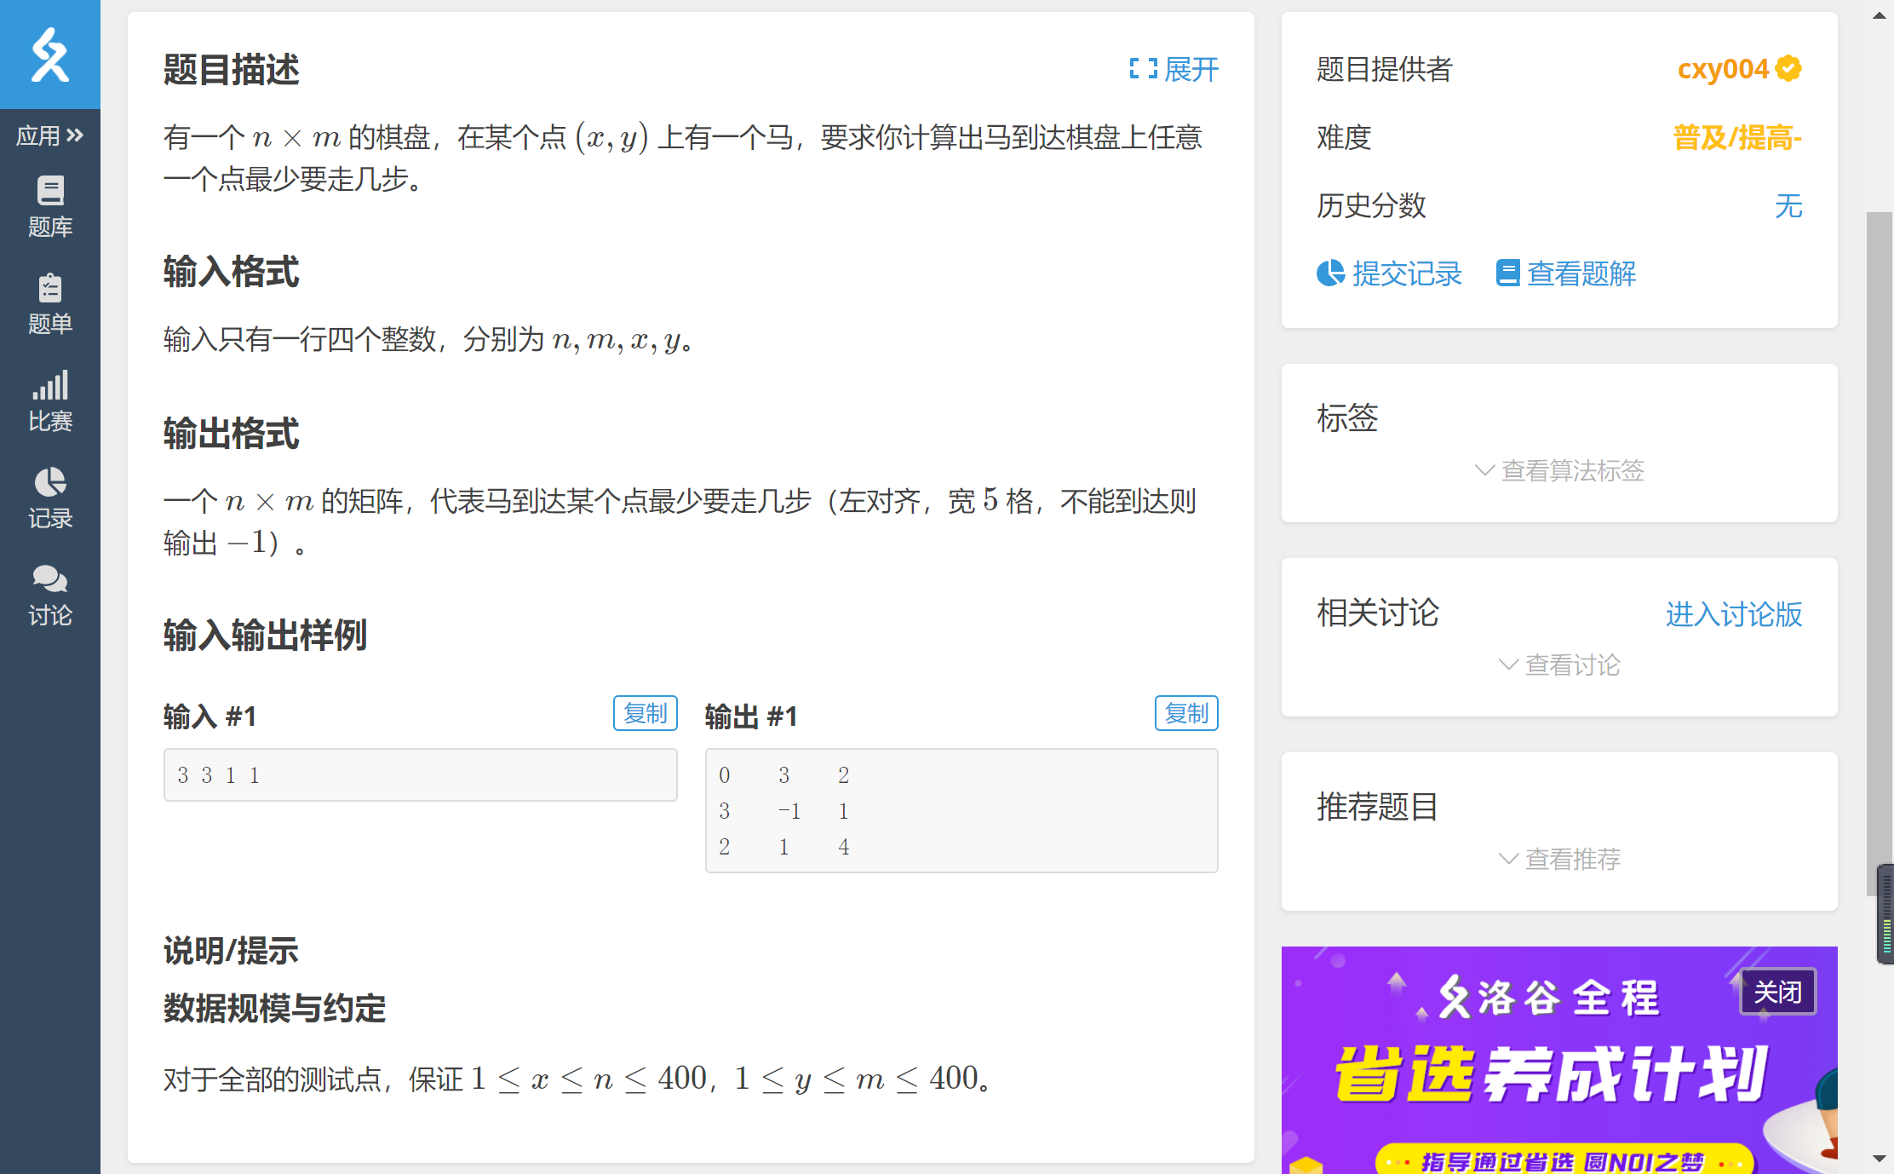Open the 比赛 contests section
This screenshot has height=1174, width=1894.
pyautogui.click(x=50, y=400)
